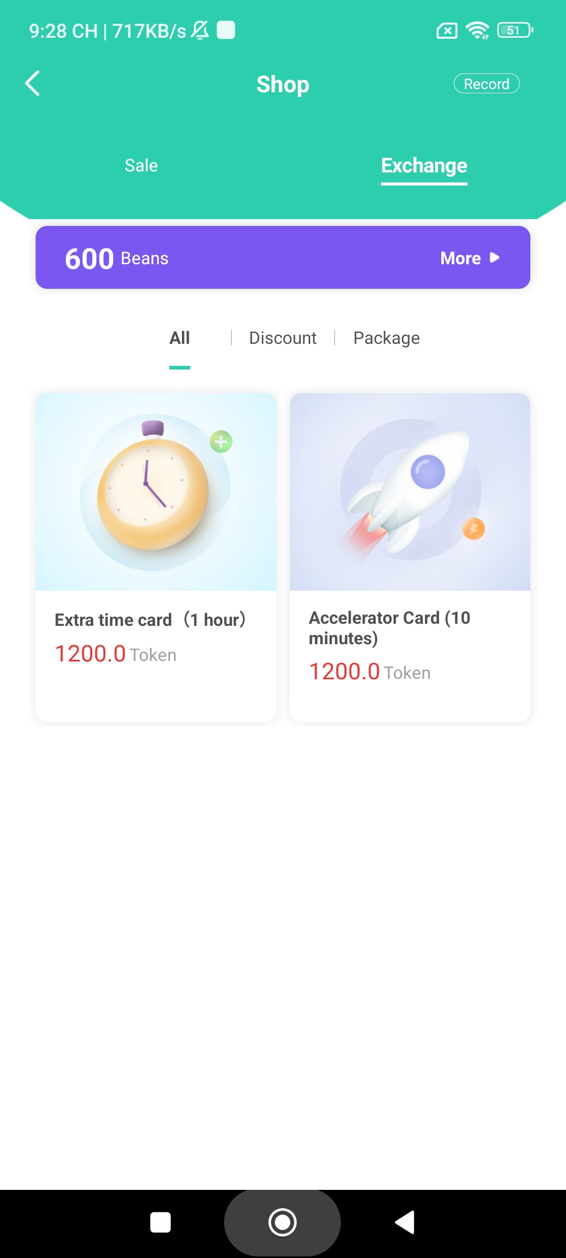Image resolution: width=566 pixels, height=1258 pixels.
Task: Tap the rocket Accelerator Card image
Action: pos(410,492)
